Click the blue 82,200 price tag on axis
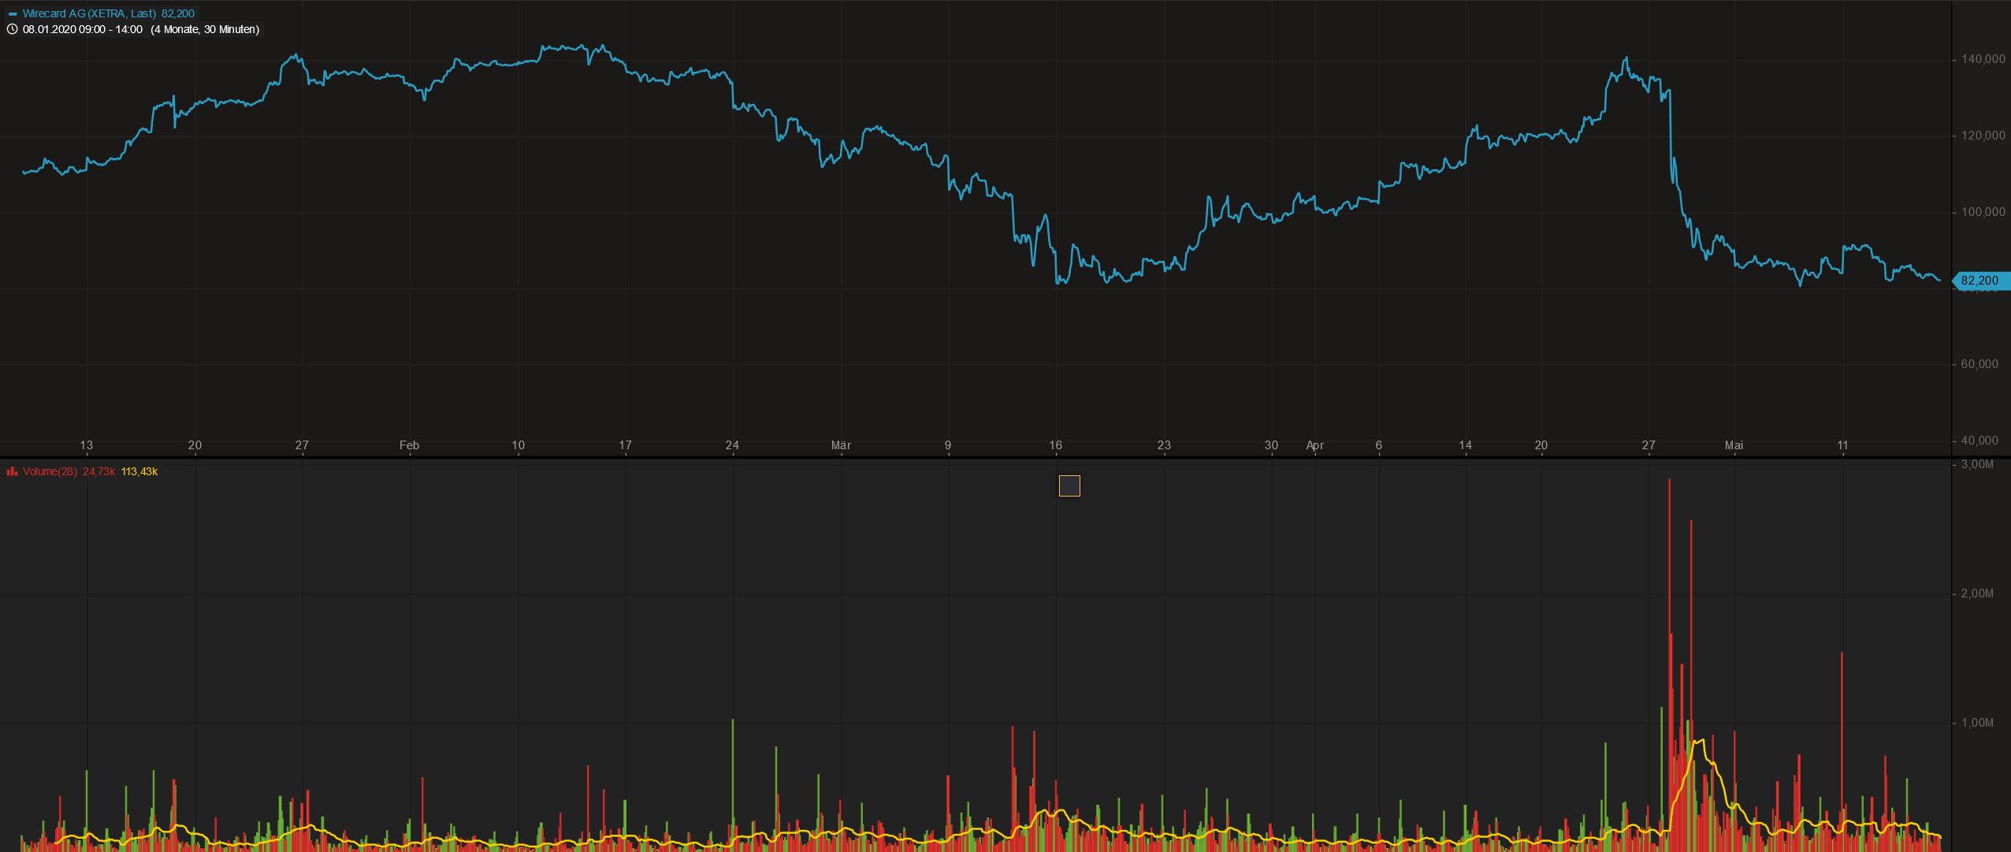The image size is (2011, 852). point(1980,281)
